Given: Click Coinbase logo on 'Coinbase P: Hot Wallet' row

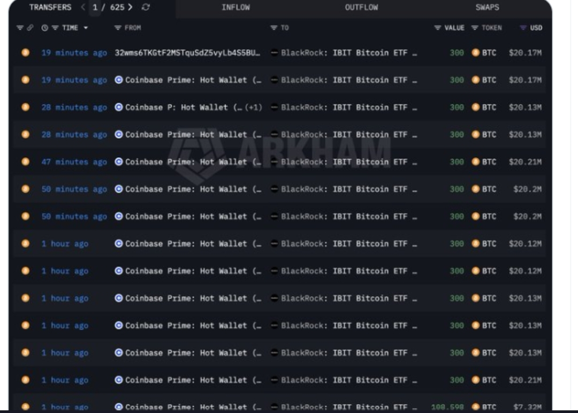Looking at the screenshot, I should coord(118,107).
